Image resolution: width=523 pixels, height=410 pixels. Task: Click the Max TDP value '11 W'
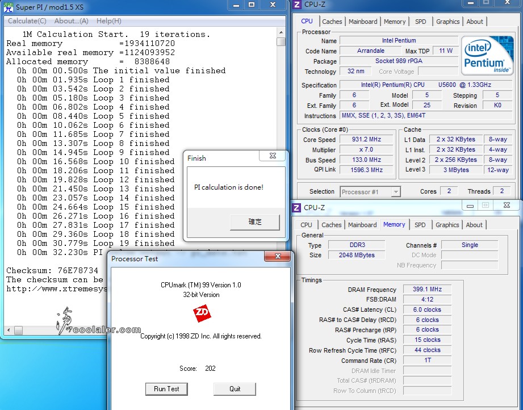click(446, 51)
